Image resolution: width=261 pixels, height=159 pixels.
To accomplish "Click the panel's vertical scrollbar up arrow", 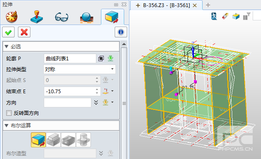I will pos(124,44).
